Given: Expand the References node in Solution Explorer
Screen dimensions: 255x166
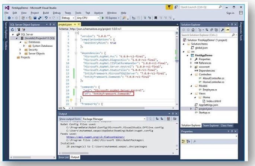Looking at the screenshot, I should [x=191, y=63].
